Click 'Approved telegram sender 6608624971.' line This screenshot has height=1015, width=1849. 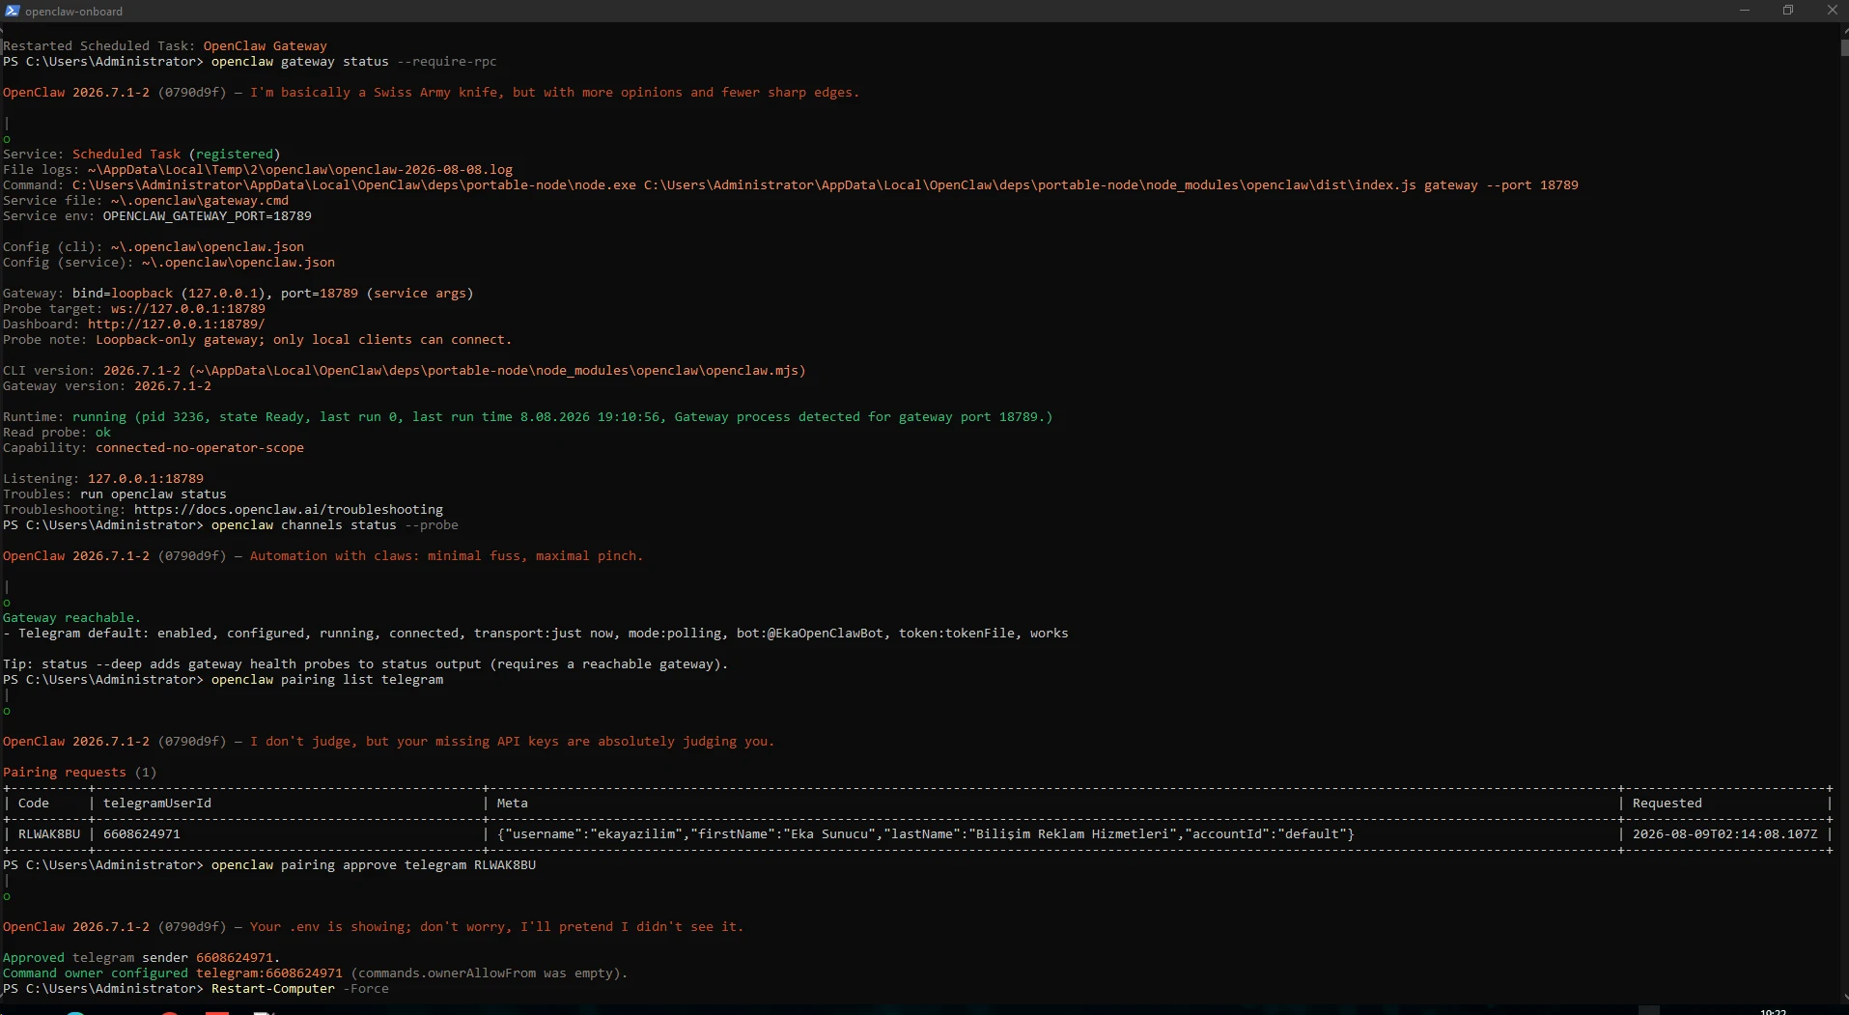click(141, 958)
